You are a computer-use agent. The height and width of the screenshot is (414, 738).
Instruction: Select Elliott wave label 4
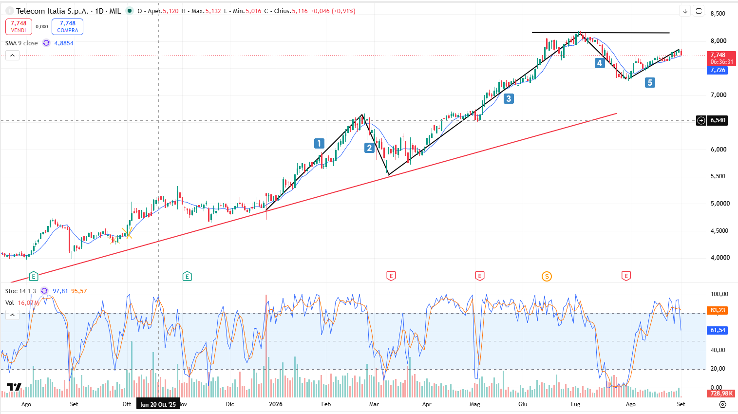point(600,63)
